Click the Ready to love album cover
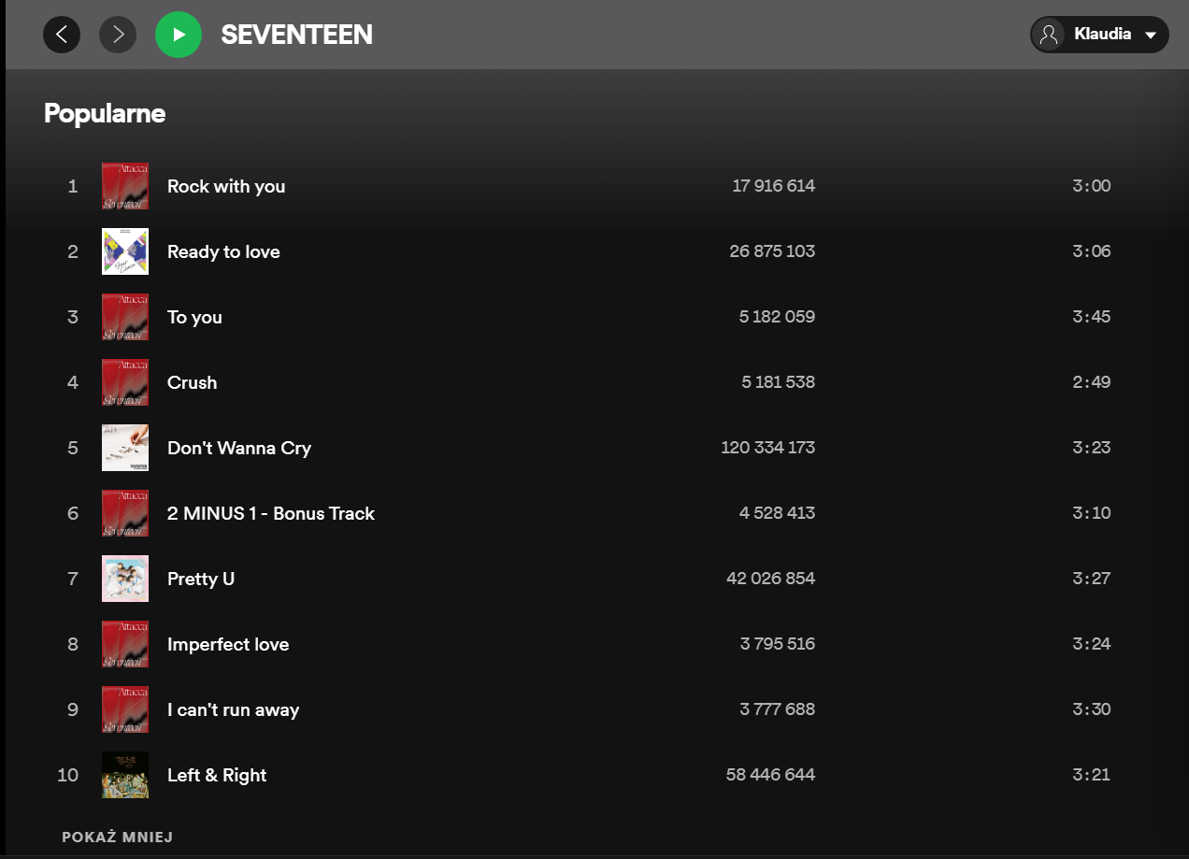 (x=125, y=251)
